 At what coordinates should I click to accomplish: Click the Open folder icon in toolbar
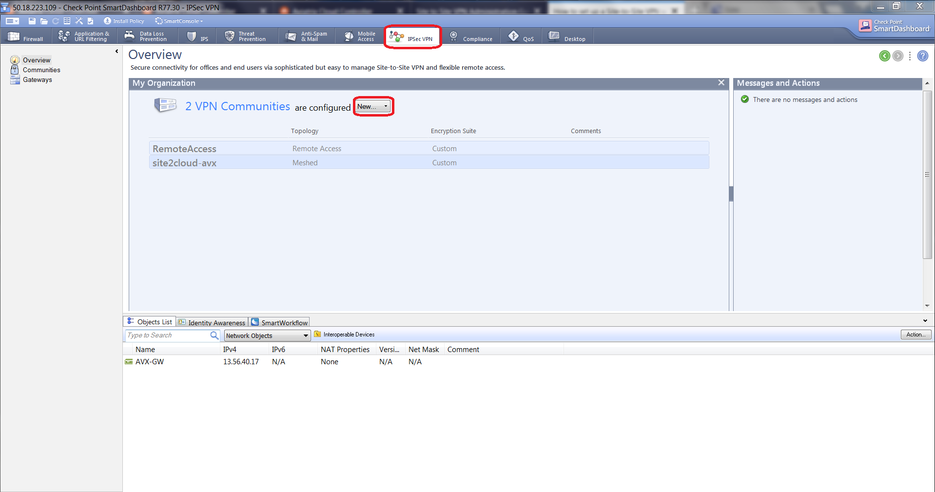point(44,21)
